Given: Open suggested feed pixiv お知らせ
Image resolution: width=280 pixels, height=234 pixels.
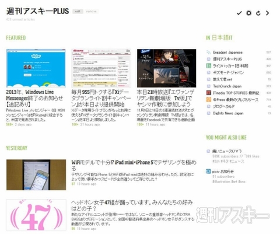Looking at the screenshot, I should [223, 172].
